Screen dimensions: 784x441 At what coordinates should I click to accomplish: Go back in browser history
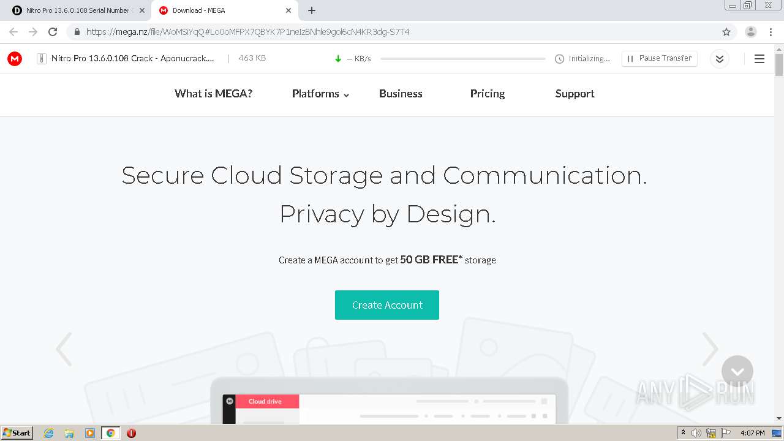pyautogui.click(x=13, y=32)
